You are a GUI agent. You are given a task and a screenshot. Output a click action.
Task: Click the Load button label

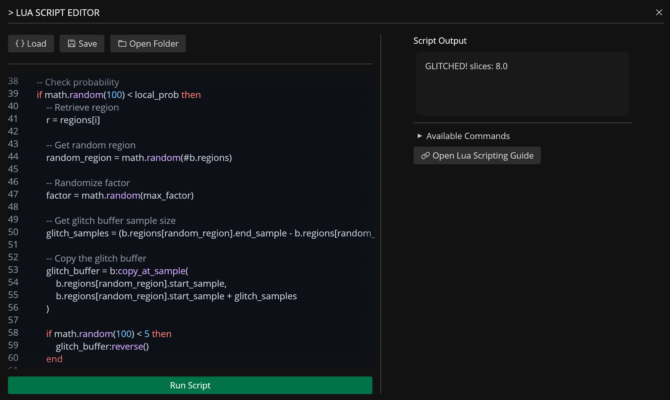pos(36,44)
